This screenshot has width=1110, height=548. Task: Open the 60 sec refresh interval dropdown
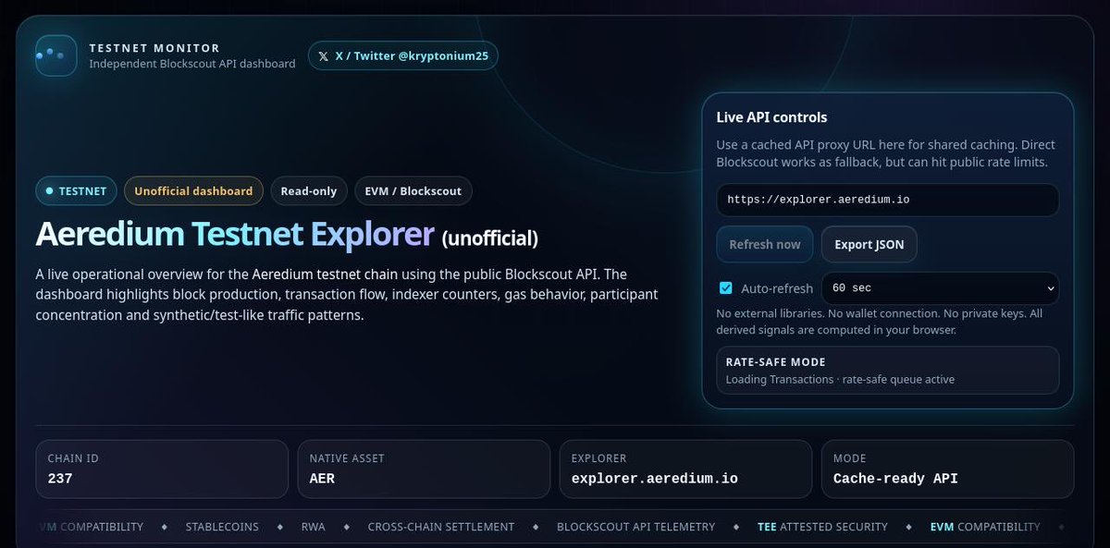point(940,288)
